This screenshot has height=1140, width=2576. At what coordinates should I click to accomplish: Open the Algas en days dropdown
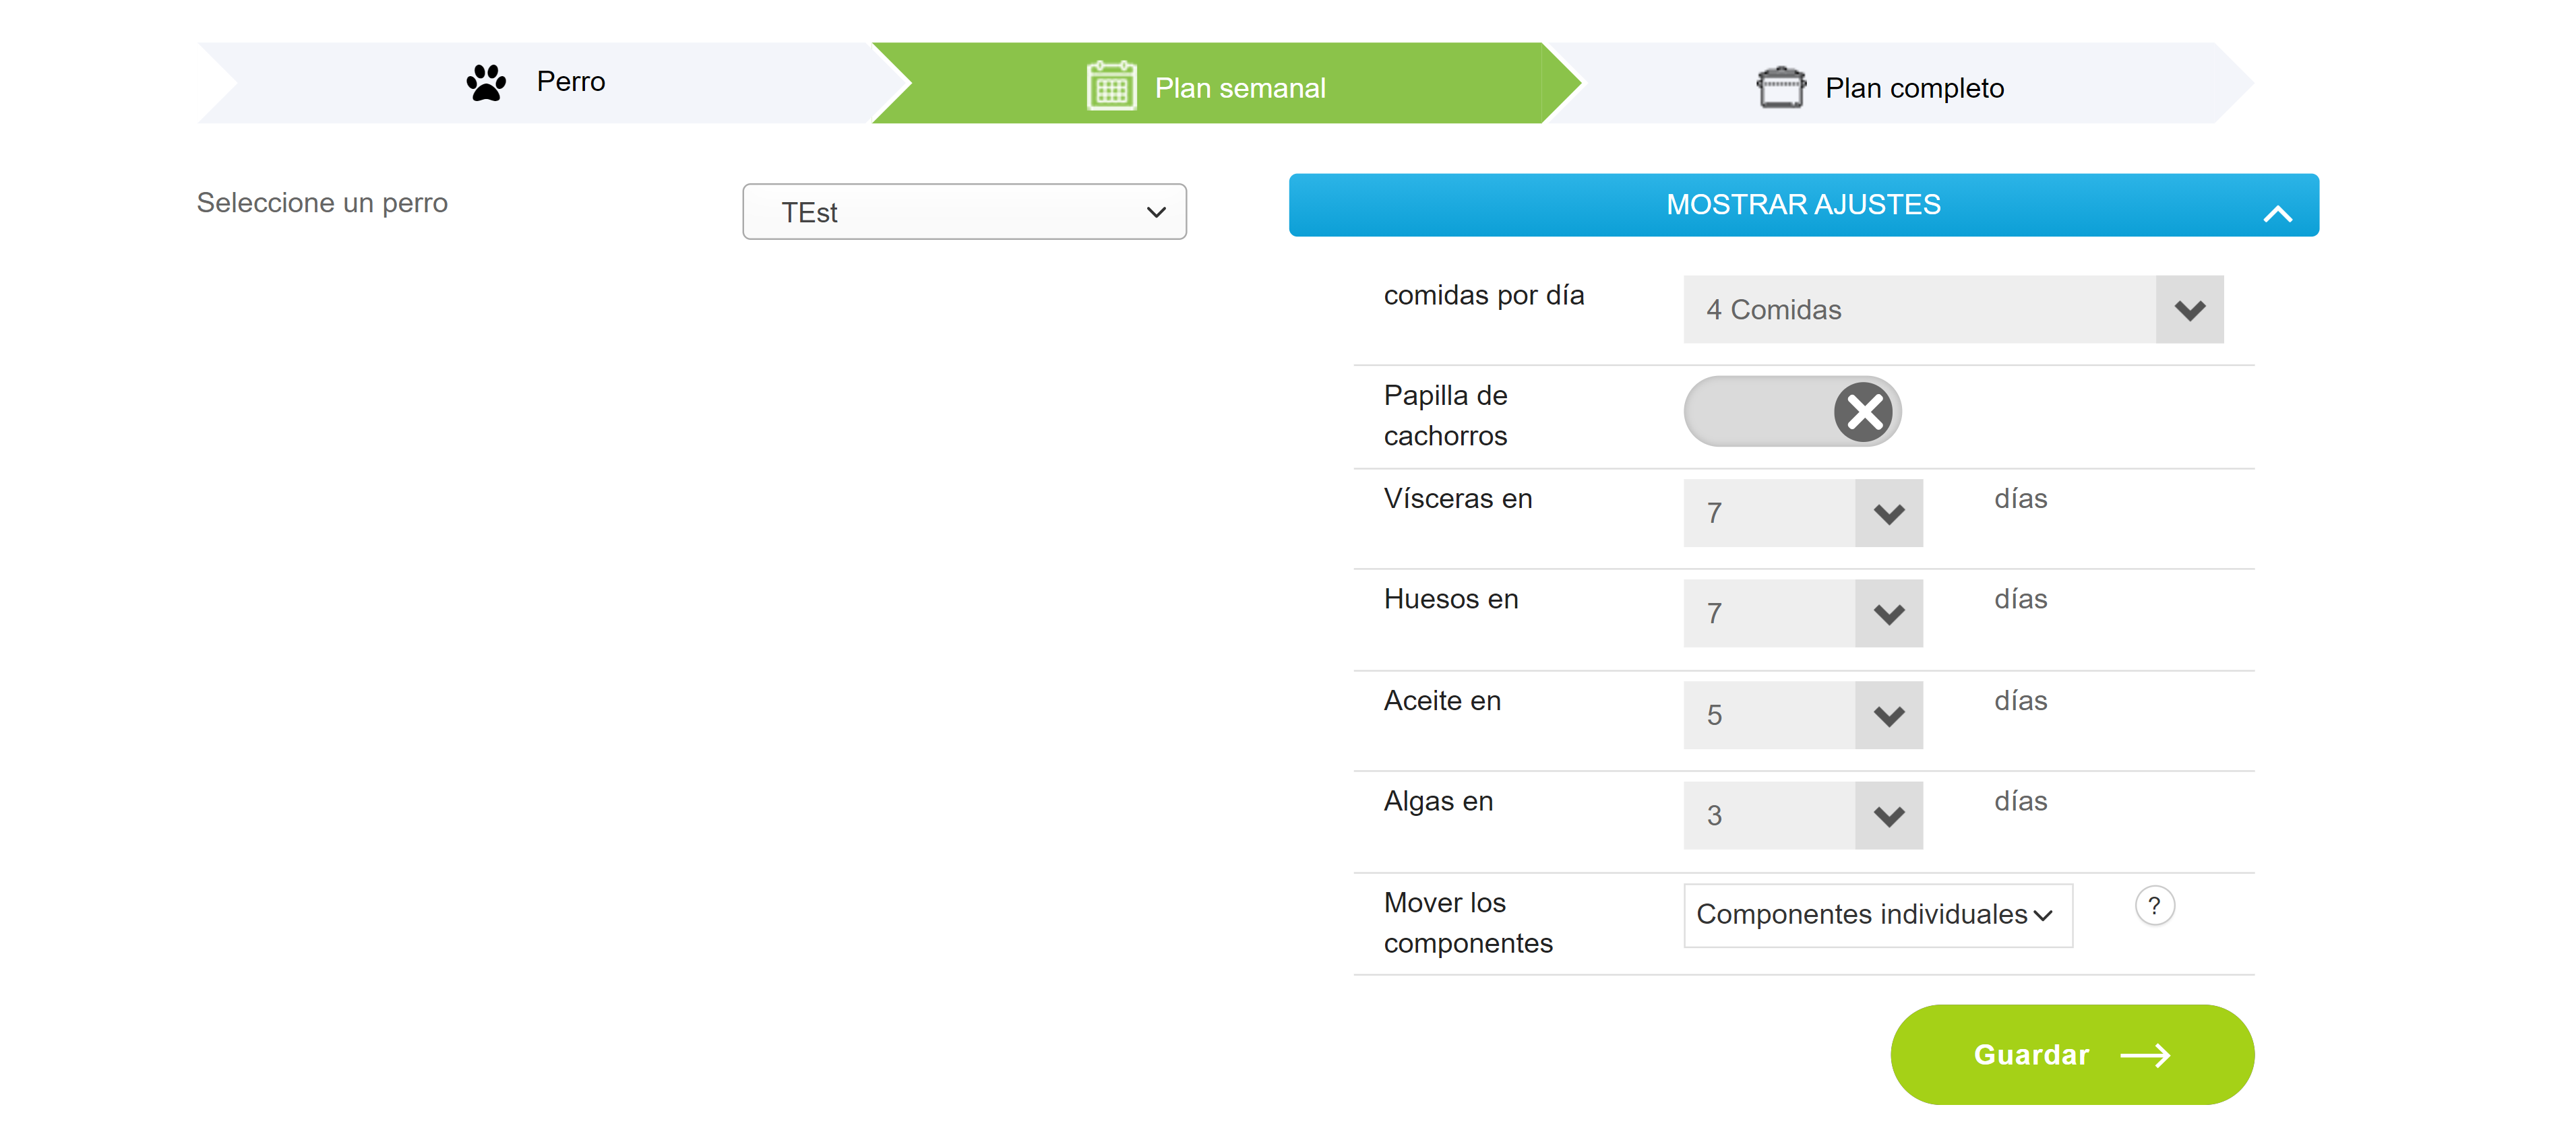(x=1802, y=815)
